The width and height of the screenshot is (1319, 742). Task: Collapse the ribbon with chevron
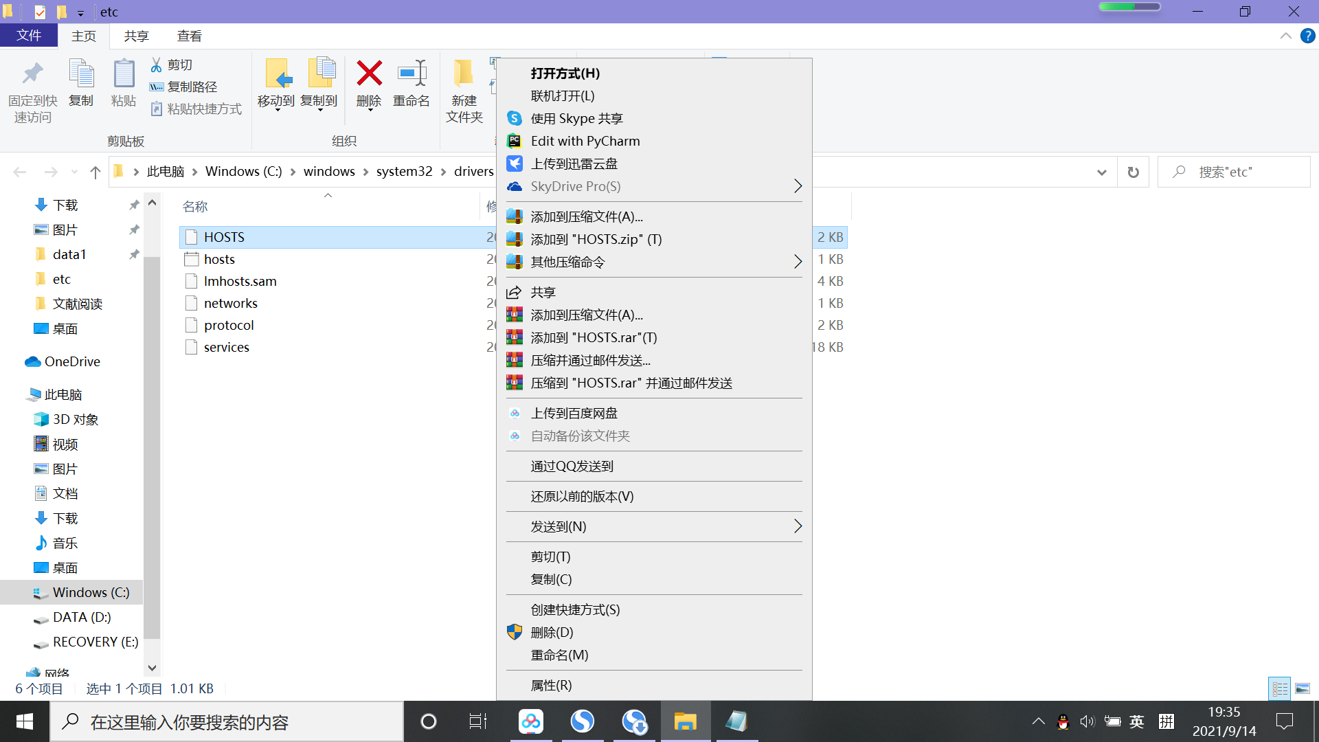pyautogui.click(x=1285, y=36)
